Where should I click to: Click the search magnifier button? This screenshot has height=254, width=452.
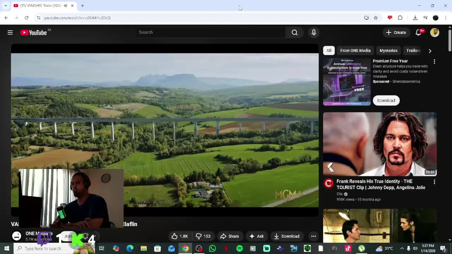295,32
